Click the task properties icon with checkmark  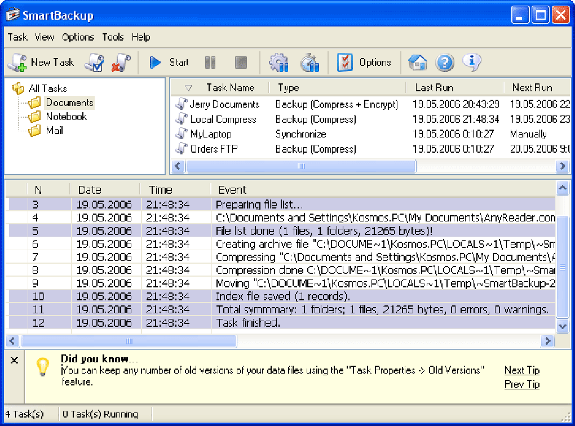(x=94, y=63)
